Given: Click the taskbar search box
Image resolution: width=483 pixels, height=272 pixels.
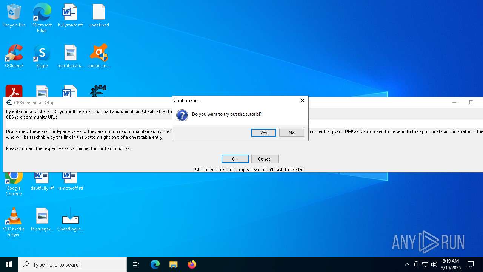Looking at the screenshot, I should [x=72, y=264].
